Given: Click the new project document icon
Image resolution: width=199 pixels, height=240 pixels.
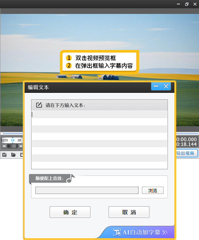Looking at the screenshot, I should tap(4, 155).
